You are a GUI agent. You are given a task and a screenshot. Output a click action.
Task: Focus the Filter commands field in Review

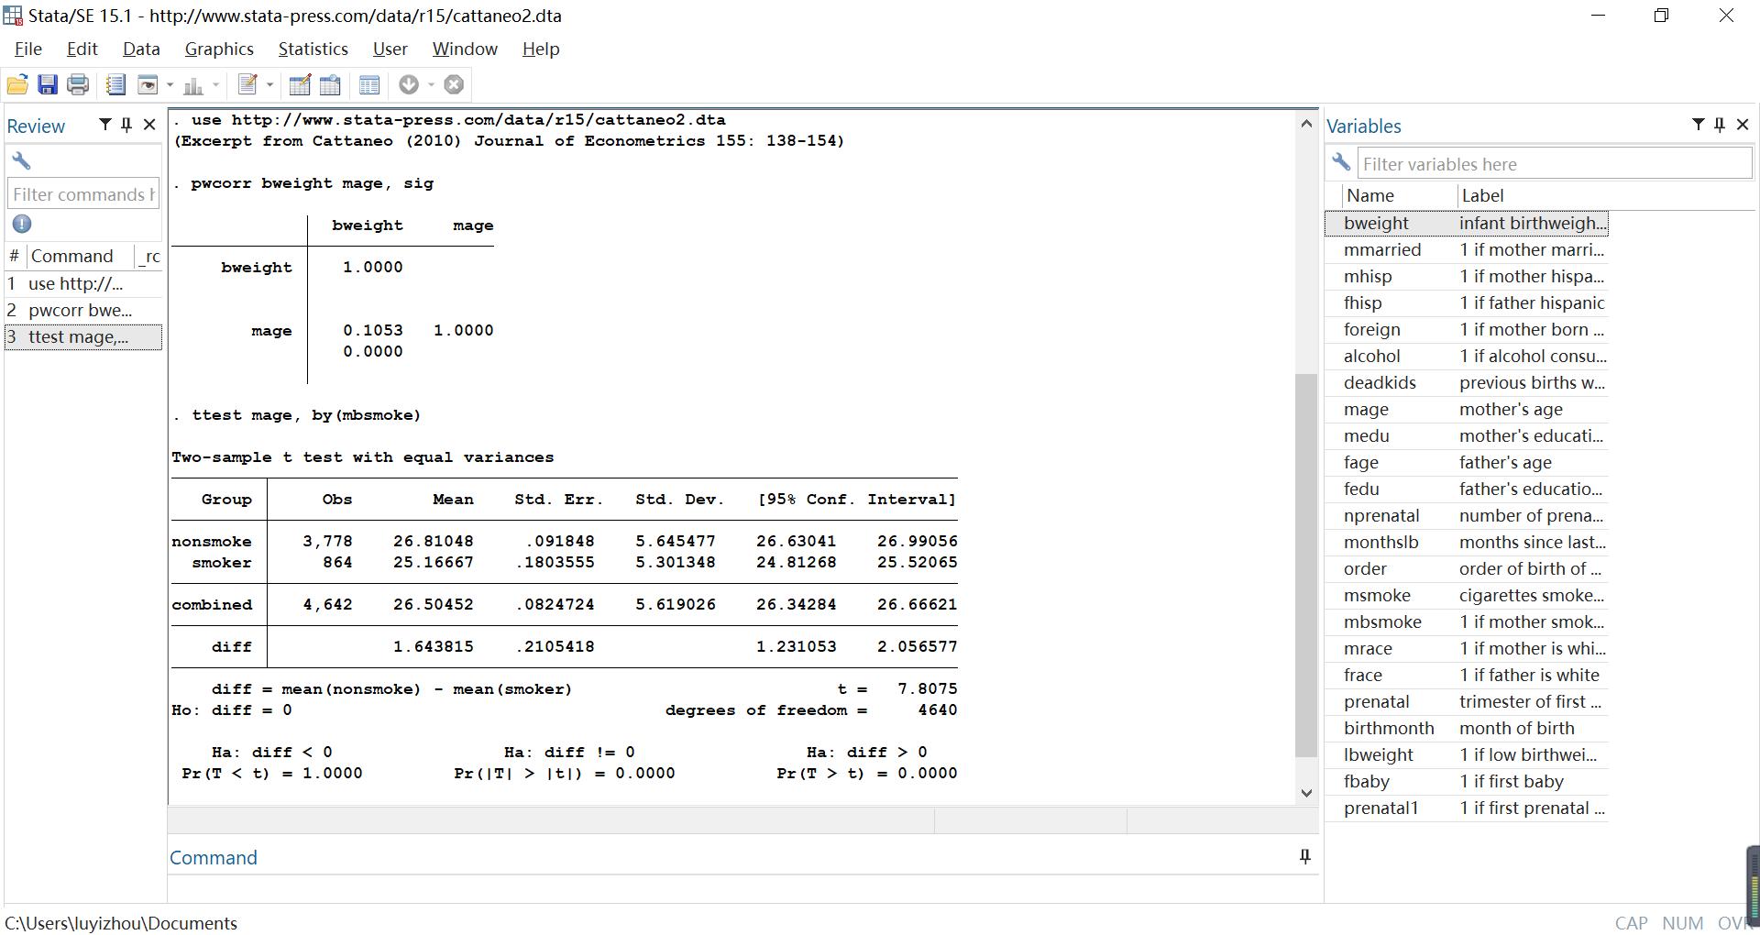click(83, 194)
